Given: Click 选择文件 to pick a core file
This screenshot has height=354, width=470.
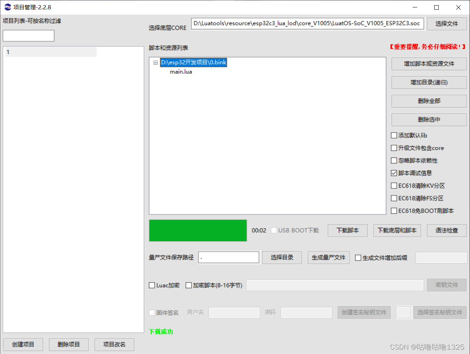Looking at the screenshot, I should click(447, 23).
